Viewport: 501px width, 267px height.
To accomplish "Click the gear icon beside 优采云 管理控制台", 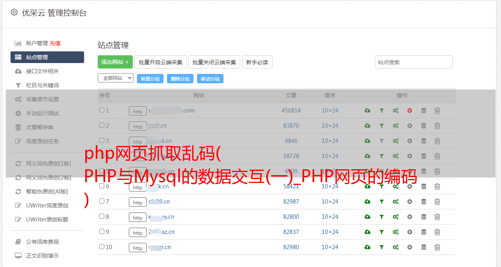I will pos(14,12).
